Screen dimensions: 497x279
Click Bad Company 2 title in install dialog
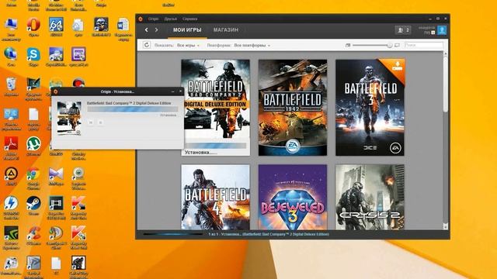point(129,103)
